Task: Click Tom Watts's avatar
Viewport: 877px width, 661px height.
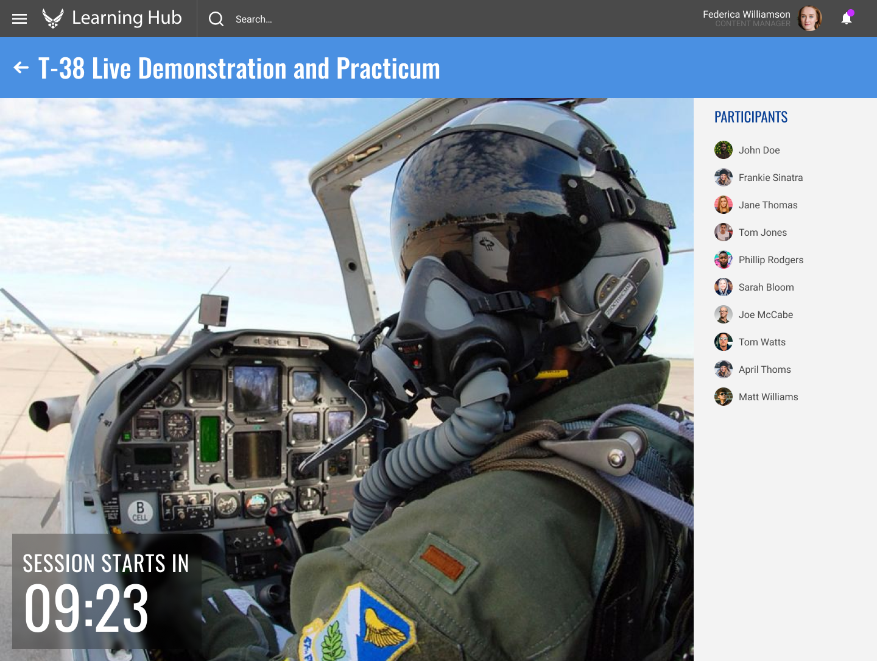Action: pos(724,342)
